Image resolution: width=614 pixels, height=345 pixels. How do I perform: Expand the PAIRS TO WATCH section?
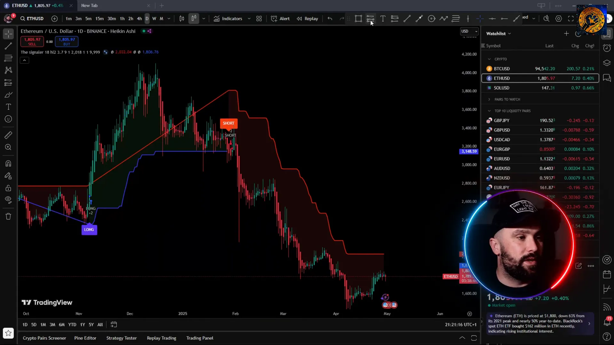[x=489, y=99]
